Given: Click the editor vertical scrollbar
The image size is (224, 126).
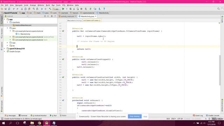Looking at the screenshot, I should tap(220, 70).
